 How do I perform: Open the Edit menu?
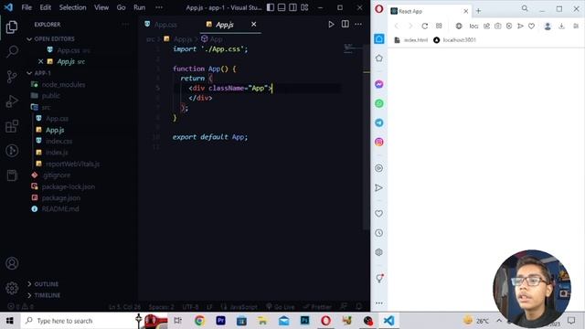point(45,7)
